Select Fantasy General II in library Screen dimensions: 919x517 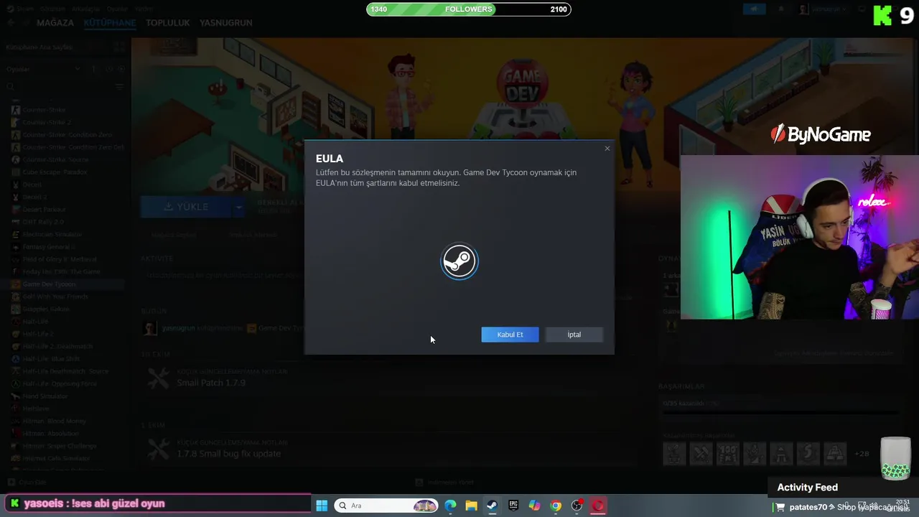[48, 247]
